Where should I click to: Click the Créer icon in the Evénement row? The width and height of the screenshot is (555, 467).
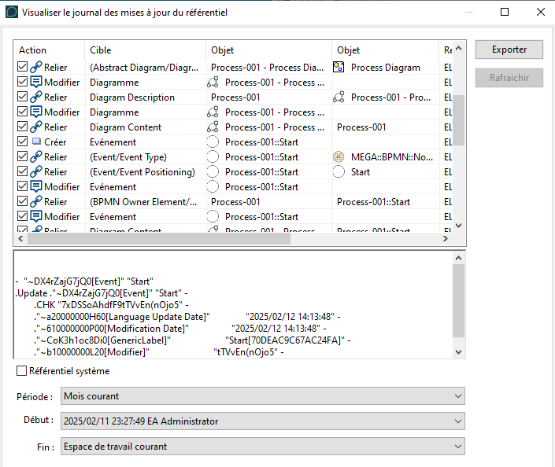35,142
